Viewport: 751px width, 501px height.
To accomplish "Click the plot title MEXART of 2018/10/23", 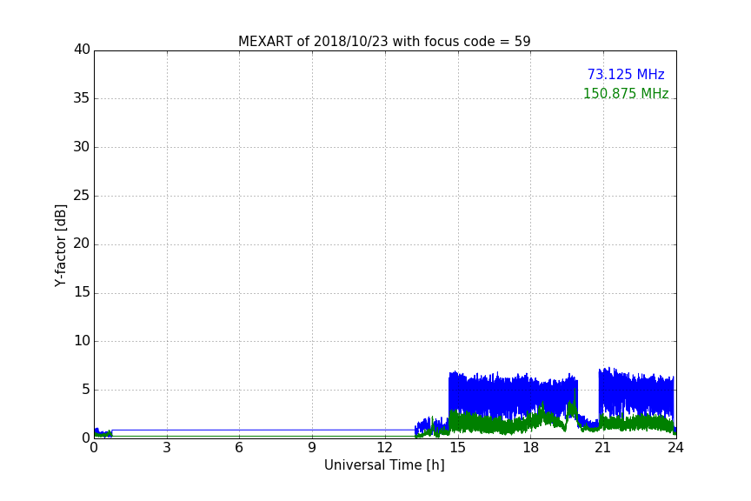I will pos(384,42).
